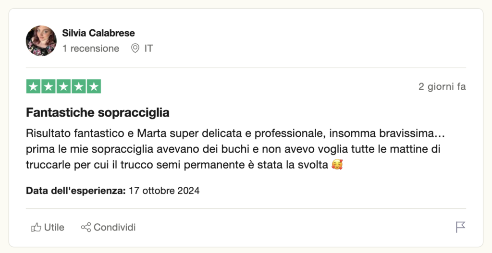Screen dimensions: 492x253
Task: Select the third green rating star
Action: click(64, 86)
